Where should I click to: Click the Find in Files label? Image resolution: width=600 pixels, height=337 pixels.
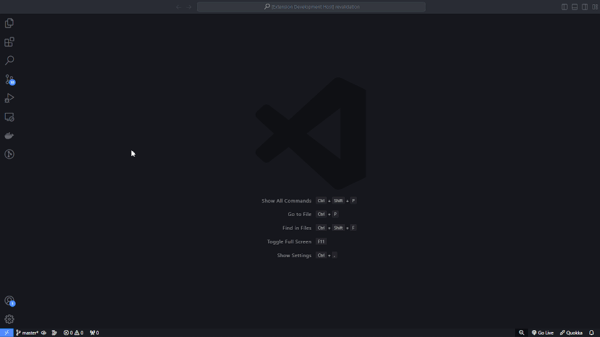coord(296,228)
